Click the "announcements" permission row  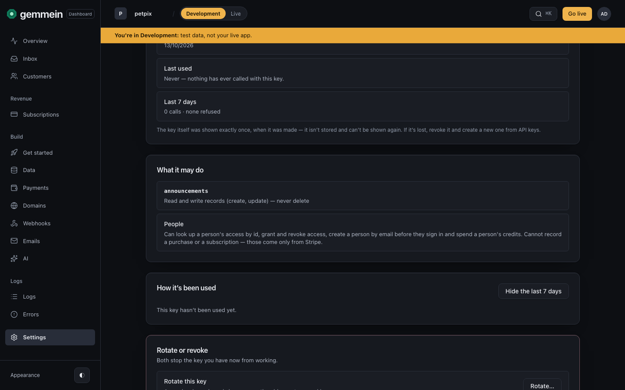coord(363,195)
